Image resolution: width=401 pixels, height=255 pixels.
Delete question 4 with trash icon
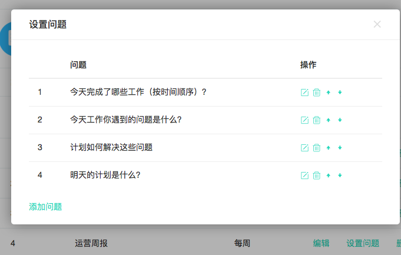pos(316,175)
